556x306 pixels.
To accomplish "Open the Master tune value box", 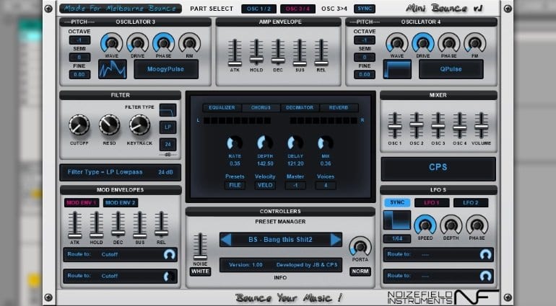I will [x=295, y=185].
